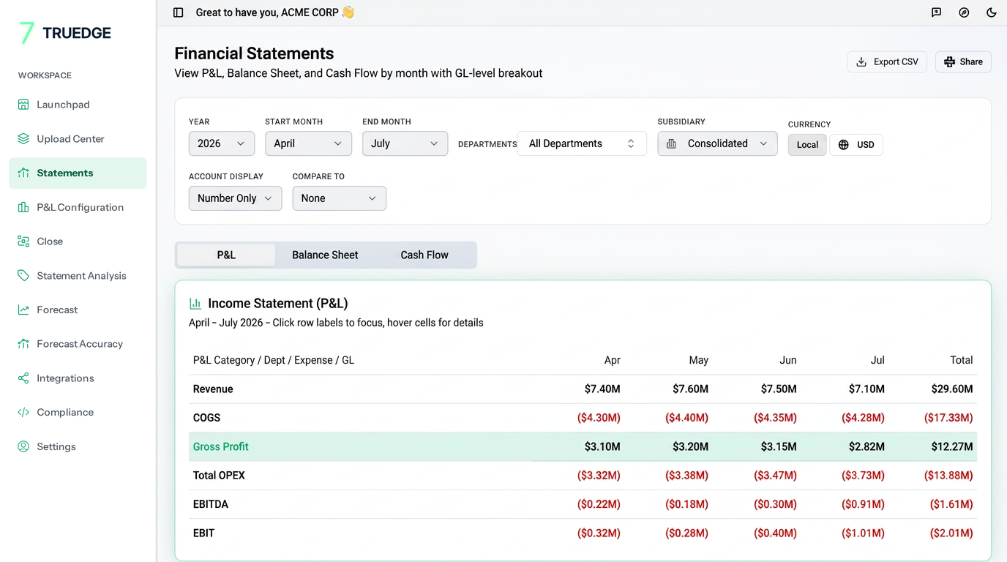Click the Upload Center layers icon
Screen dimensions: 1007x562
(x=23, y=138)
